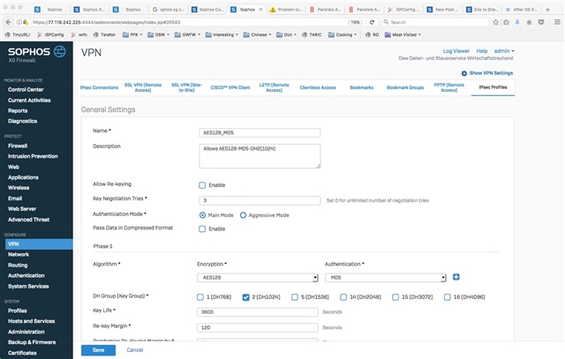Check DH group 1 (DH768)
Image resolution: width=565 pixels, height=359 pixels.
click(x=200, y=297)
